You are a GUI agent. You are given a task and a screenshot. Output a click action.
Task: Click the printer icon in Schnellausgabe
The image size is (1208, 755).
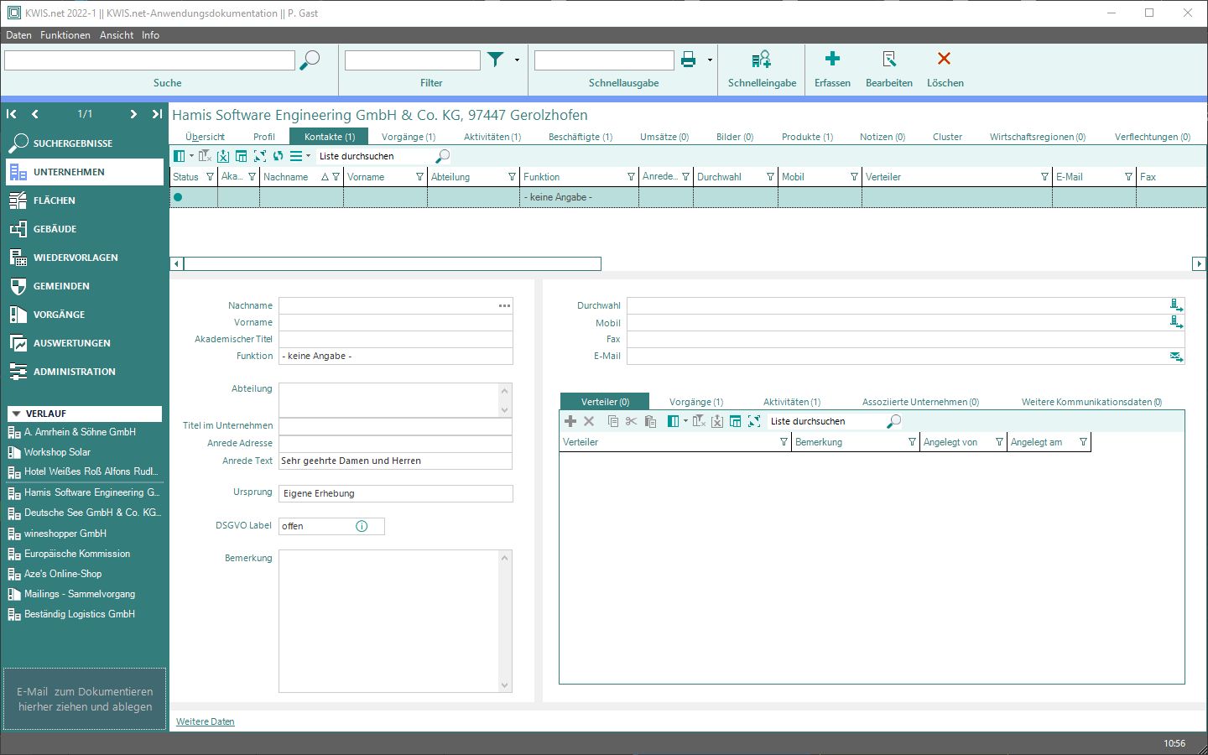click(x=689, y=60)
